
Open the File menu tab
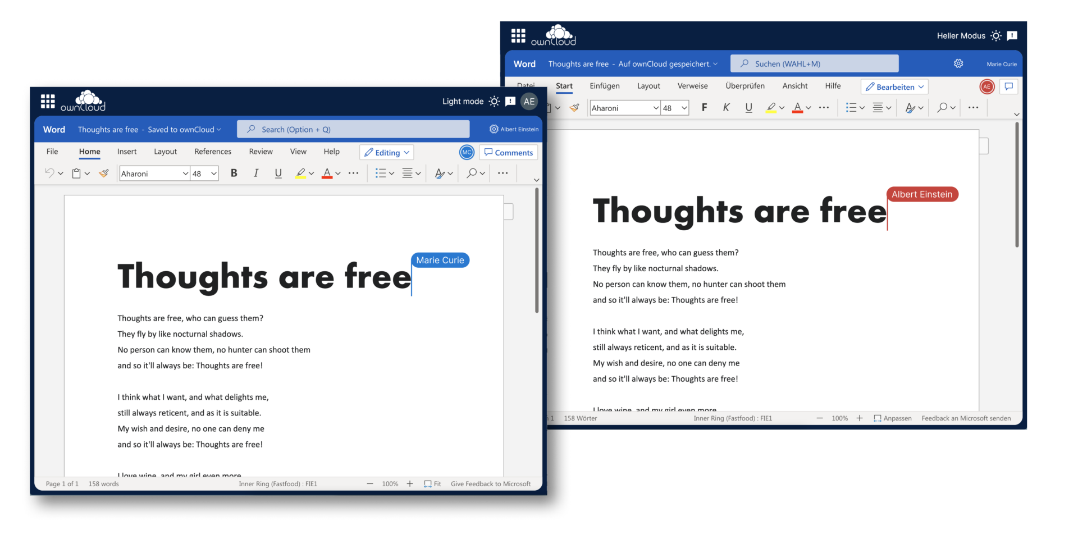(52, 152)
